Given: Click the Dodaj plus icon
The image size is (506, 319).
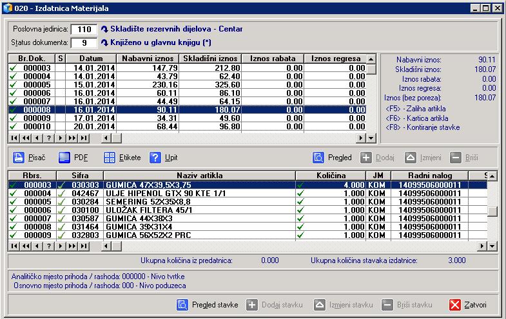Looking at the screenshot, I should pyautogui.click(x=366, y=158).
